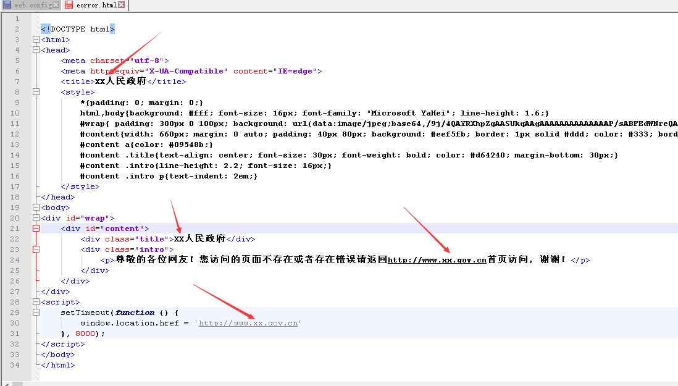Image resolution: width=678 pixels, height=386 pixels.
Task: Collapse the <html> fold marker on line 3
Action: point(36,40)
